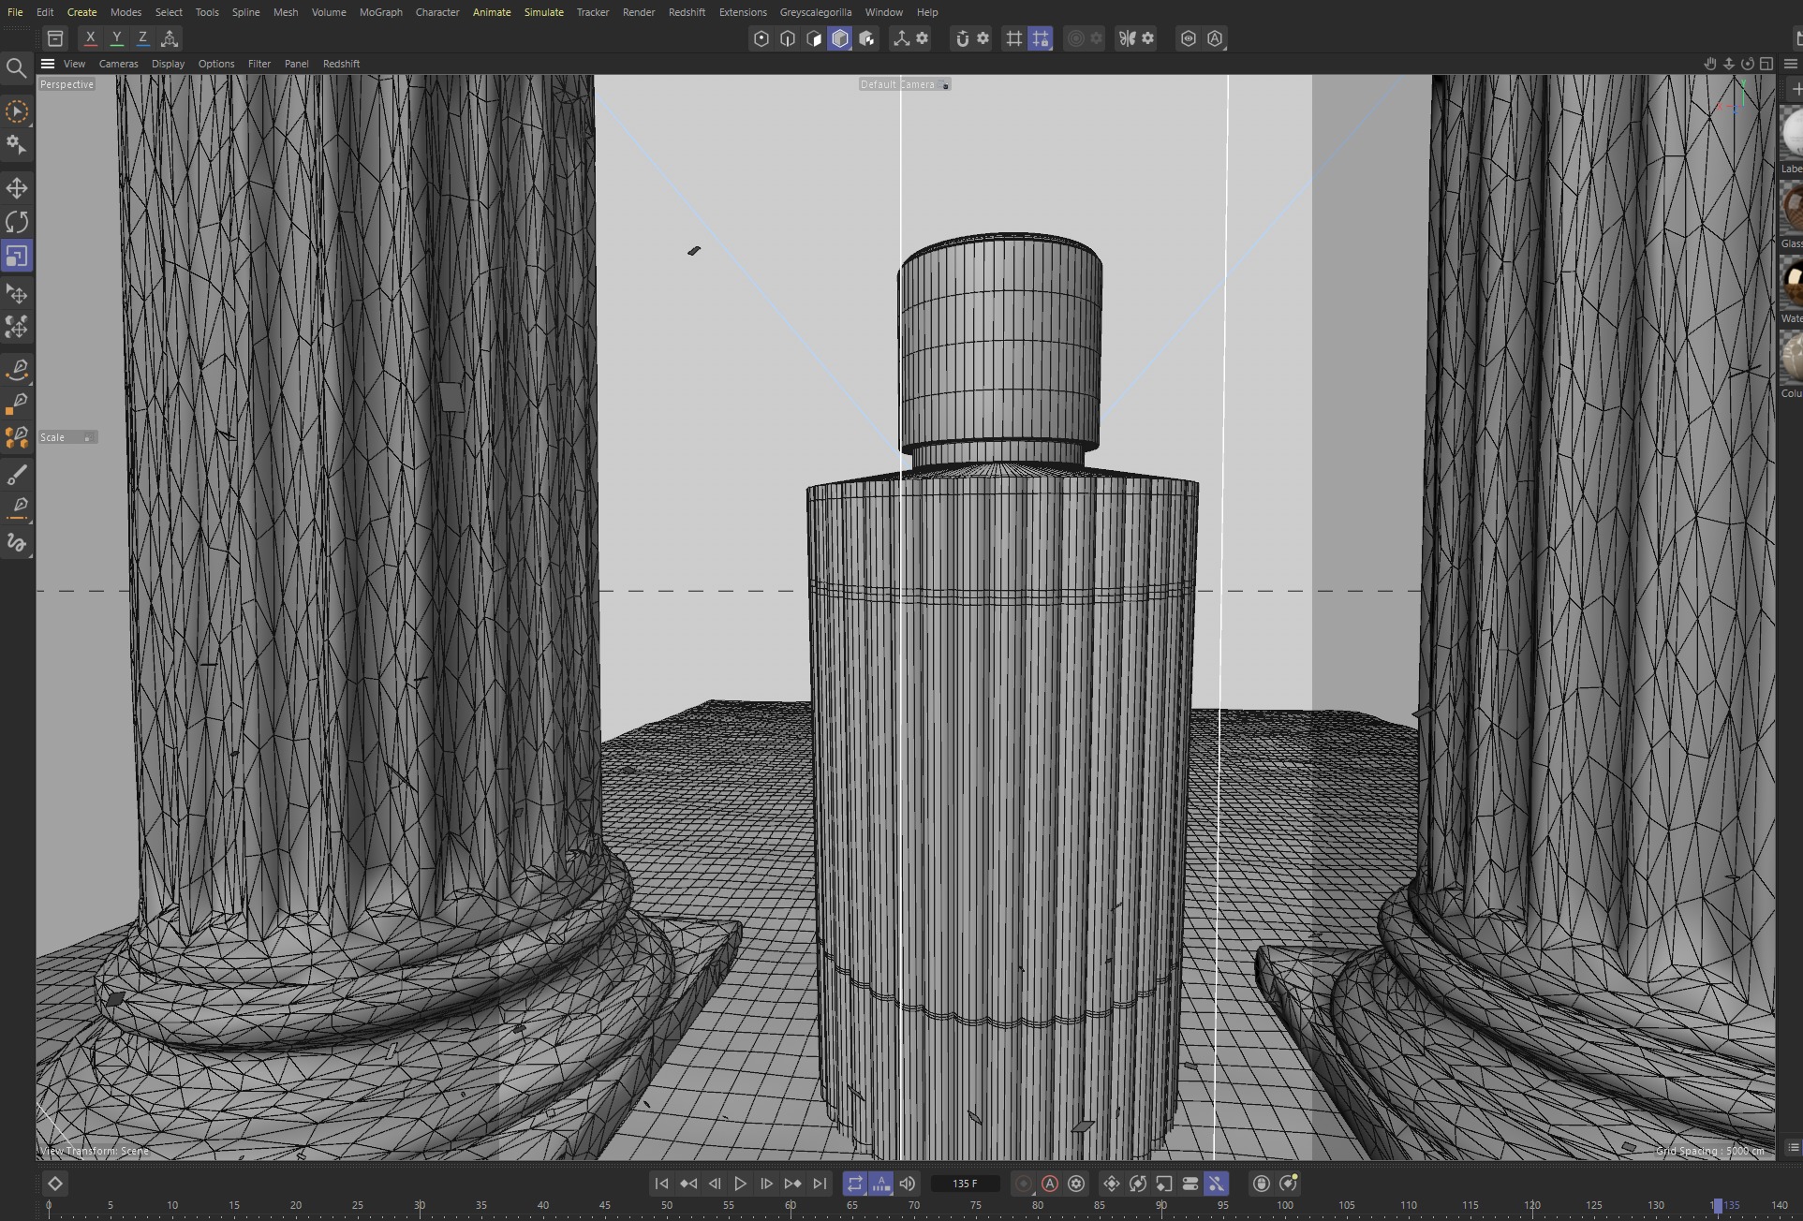
Task: Select the Paint brush tool
Action: 17,475
